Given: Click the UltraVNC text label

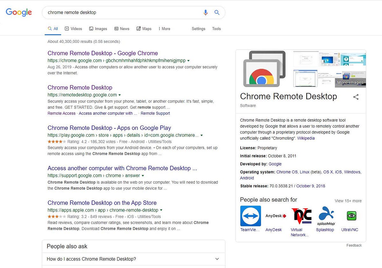Looking at the screenshot, I should point(350,230).
